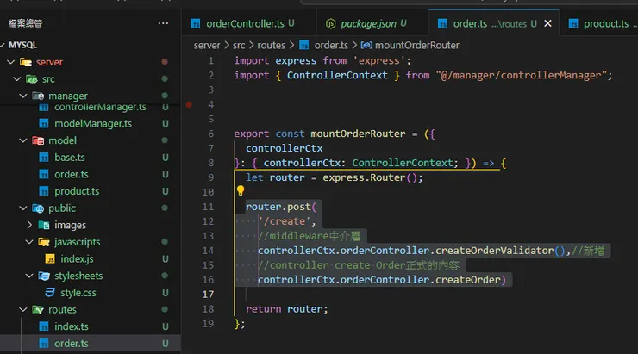Select order.ts in the routes folder
Image resolution: width=638 pixels, height=354 pixels.
[72, 344]
